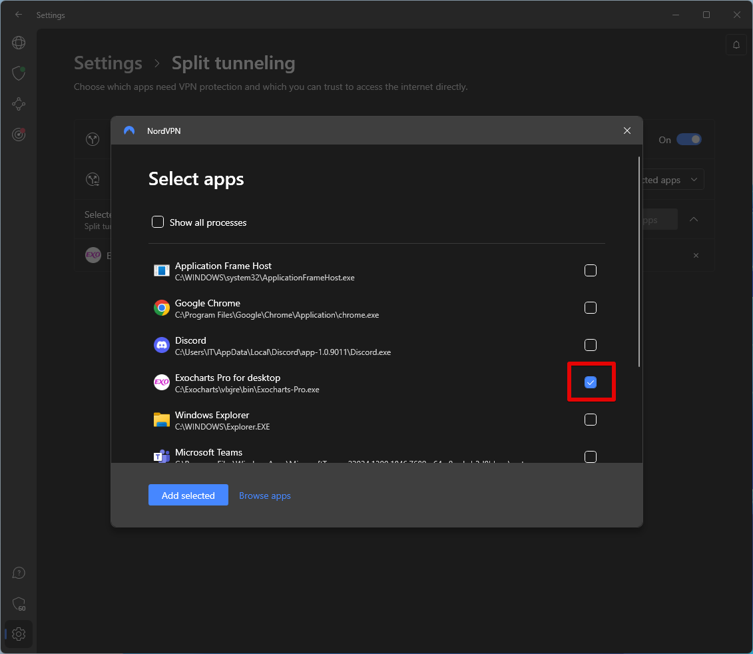Go back using the Settings back arrow
Image resolution: width=753 pixels, height=654 pixels.
[19, 15]
